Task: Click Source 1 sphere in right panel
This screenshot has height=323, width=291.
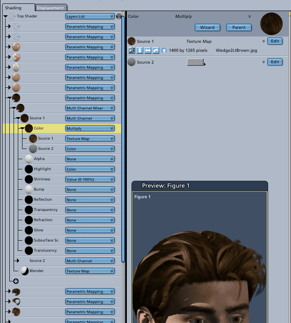Action: (132, 41)
